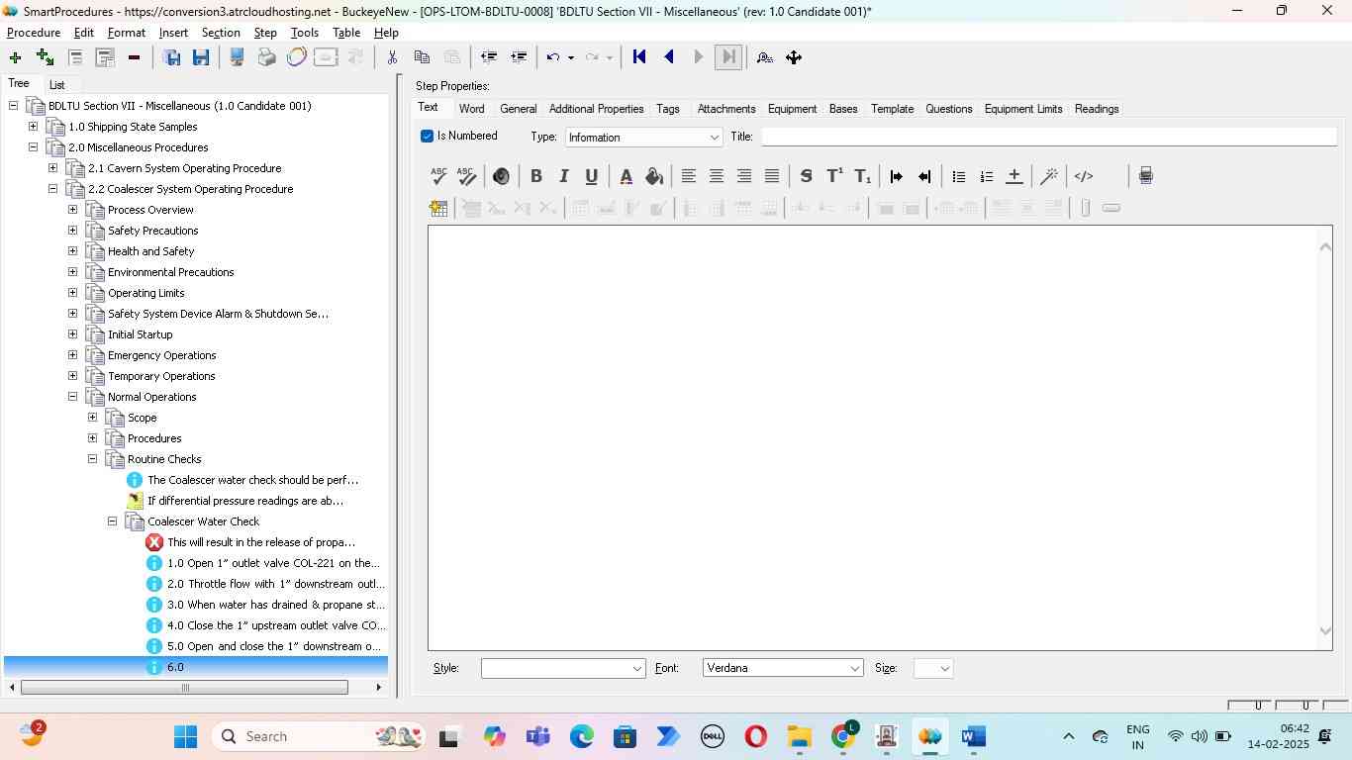
Task: Expand the Process Overview tree node
Action: (x=72, y=210)
